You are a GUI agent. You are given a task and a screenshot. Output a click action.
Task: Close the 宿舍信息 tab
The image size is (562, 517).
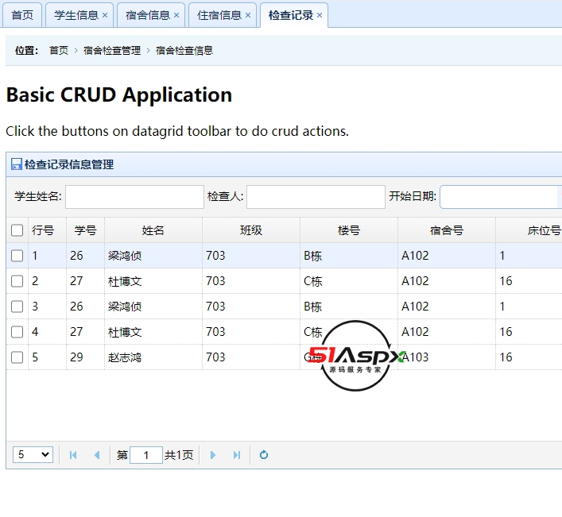[x=176, y=15]
